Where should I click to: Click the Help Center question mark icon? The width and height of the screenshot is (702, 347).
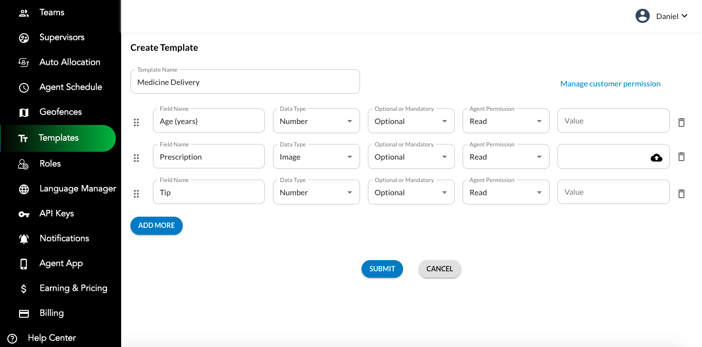13,338
